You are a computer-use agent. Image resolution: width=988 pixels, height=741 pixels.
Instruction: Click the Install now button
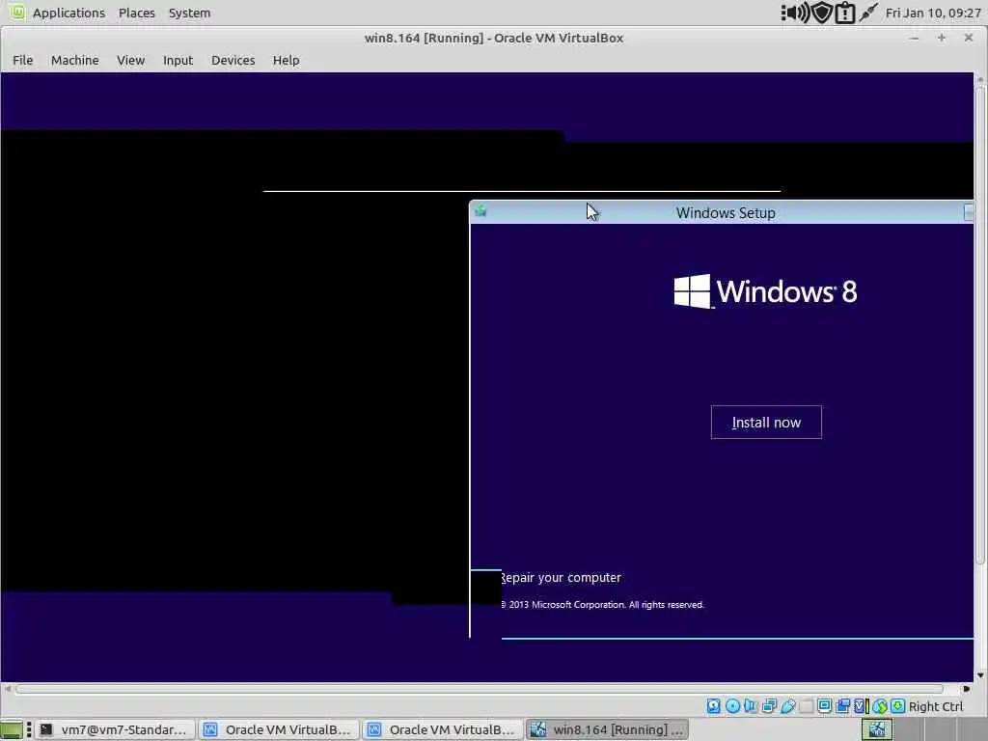coord(766,423)
